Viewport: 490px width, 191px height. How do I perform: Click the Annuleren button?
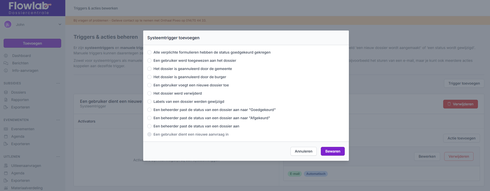pos(303,151)
